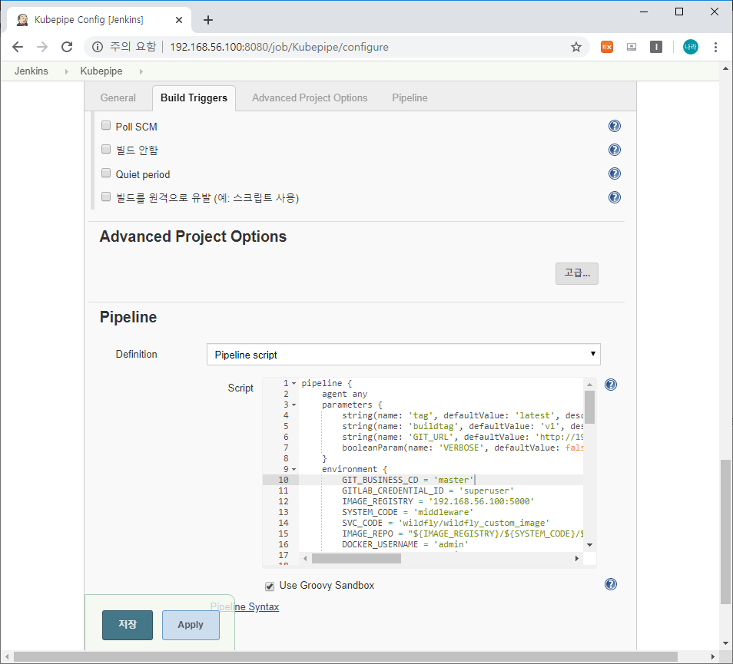Image resolution: width=733 pixels, height=664 pixels.
Task: Close the Kubepipe Config tab
Action: [178, 20]
